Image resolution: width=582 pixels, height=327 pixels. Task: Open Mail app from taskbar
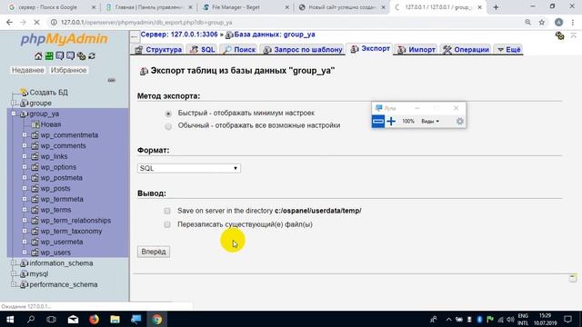coord(73,319)
